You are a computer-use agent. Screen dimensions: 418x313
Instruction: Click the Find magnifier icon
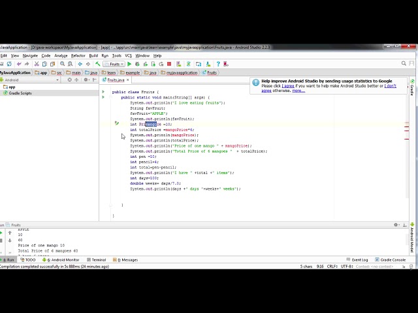63,64
